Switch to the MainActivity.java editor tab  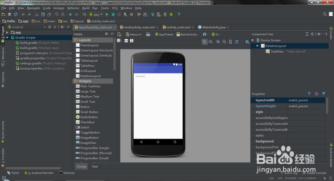[x=214, y=27]
